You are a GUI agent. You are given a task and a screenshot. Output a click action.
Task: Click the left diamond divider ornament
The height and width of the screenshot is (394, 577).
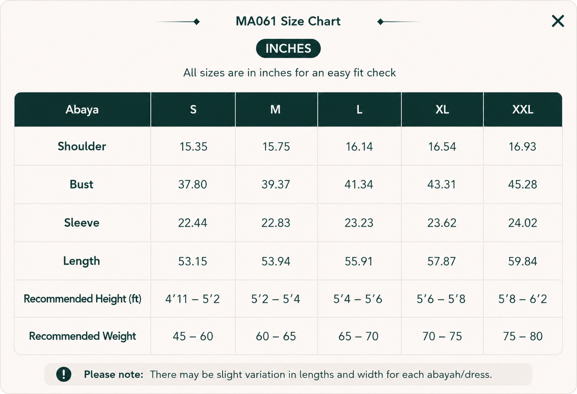(178, 22)
